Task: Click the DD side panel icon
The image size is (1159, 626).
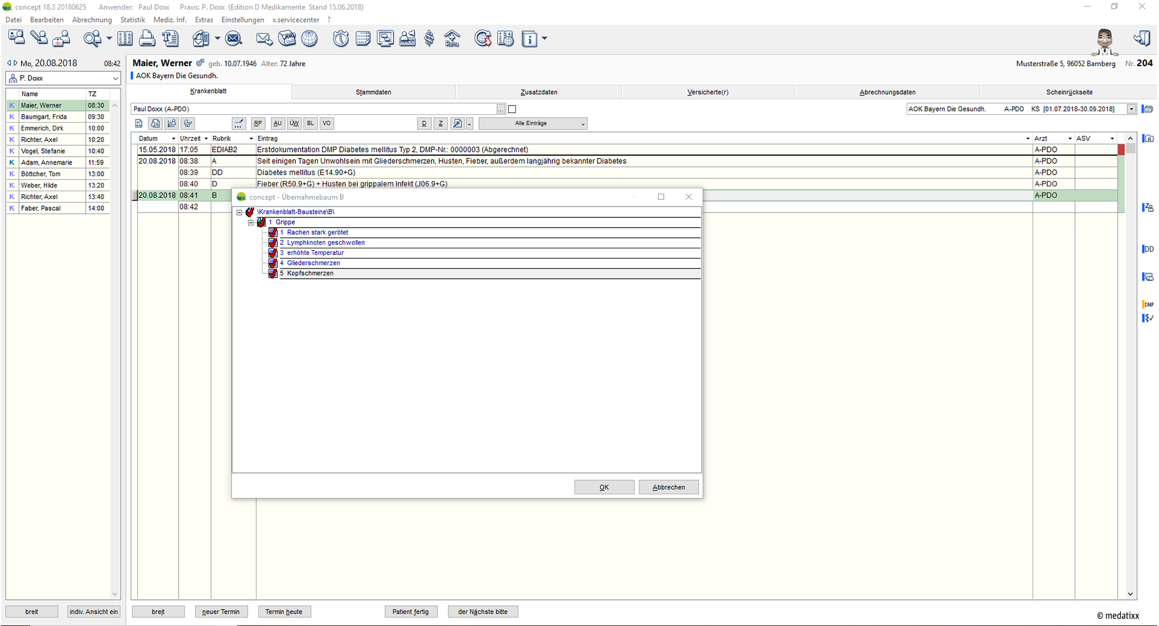Action: click(x=1148, y=249)
